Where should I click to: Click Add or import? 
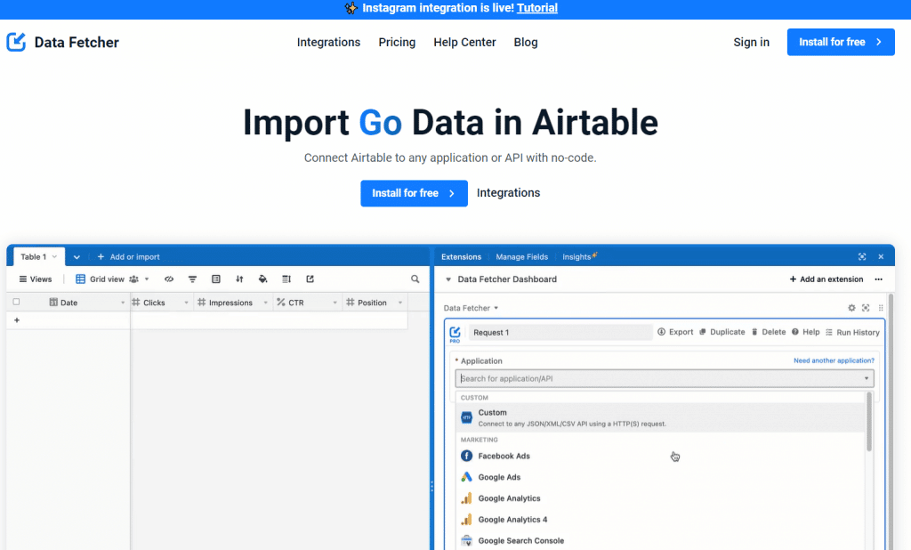128,257
